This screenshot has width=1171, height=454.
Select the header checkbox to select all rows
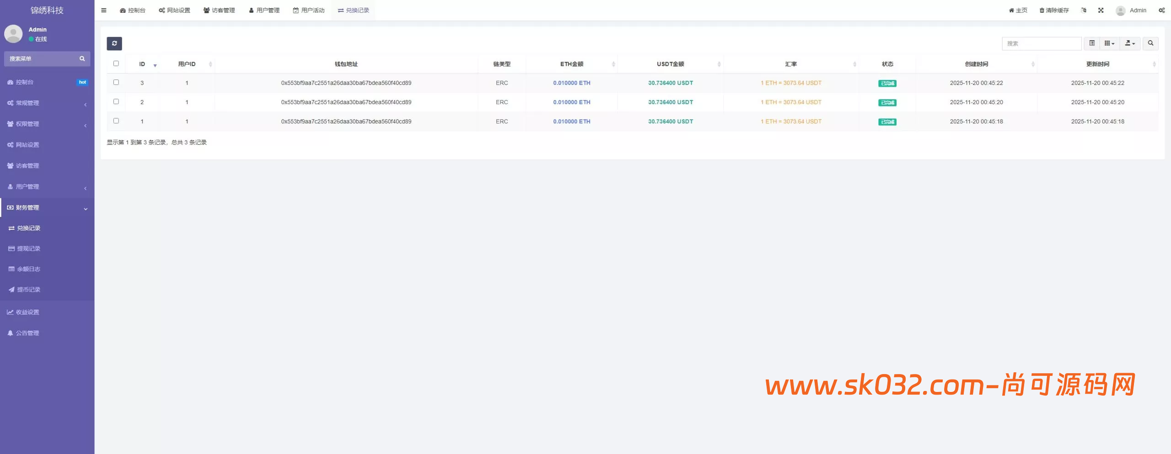click(116, 63)
